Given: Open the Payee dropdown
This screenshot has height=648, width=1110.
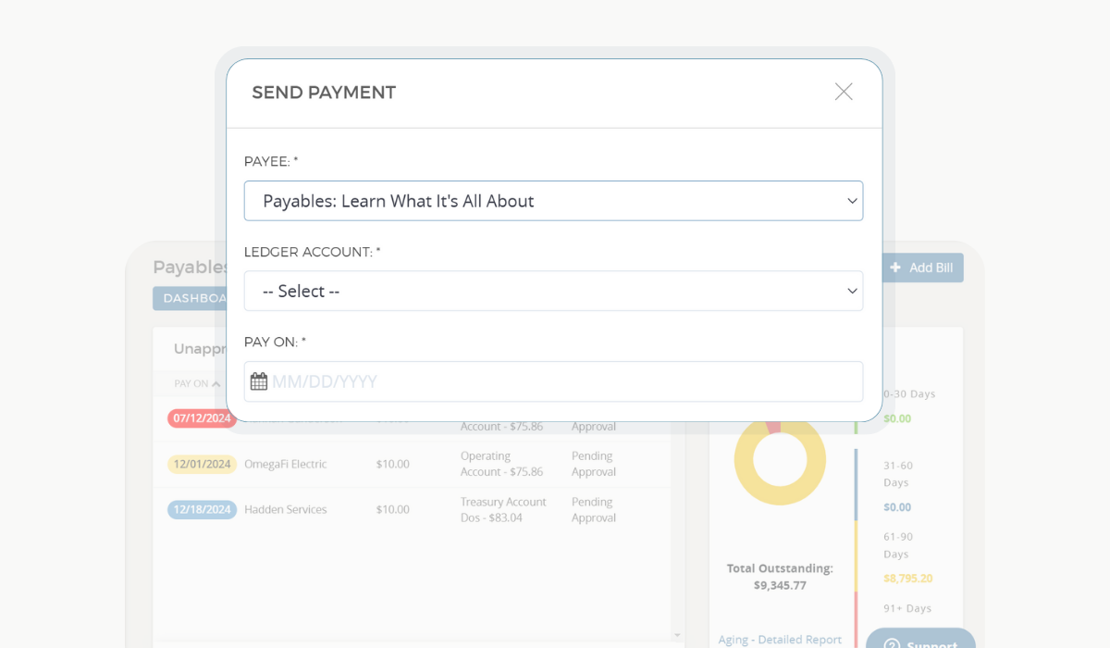Looking at the screenshot, I should (553, 201).
